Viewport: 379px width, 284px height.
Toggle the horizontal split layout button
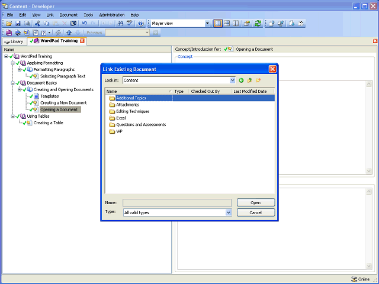point(227,24)
